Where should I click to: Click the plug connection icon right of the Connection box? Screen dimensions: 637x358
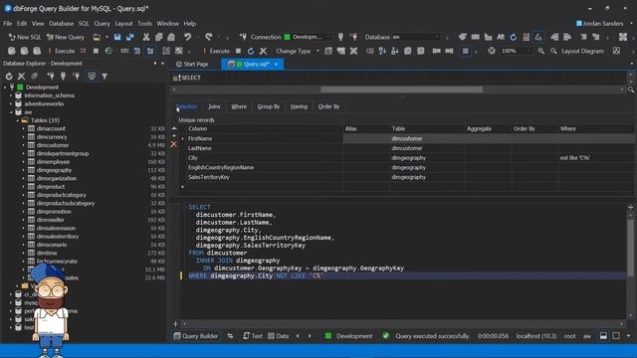click(x=340, y=37)
